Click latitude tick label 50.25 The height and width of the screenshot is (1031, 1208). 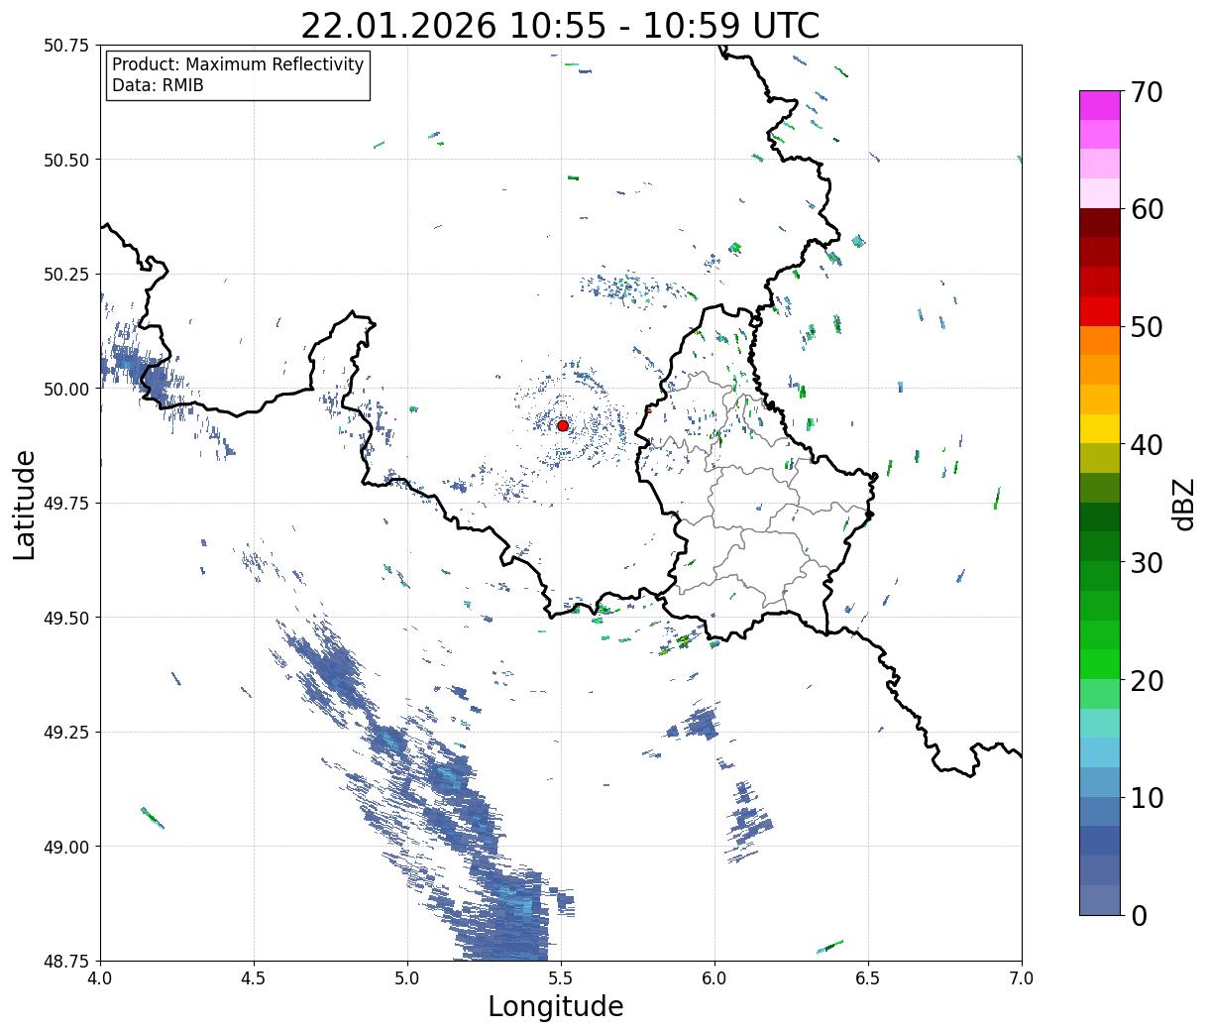tap(66, 275)
